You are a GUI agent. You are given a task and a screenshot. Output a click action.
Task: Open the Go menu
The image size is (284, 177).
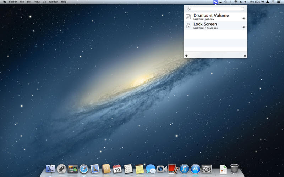(x=44, y=2)
